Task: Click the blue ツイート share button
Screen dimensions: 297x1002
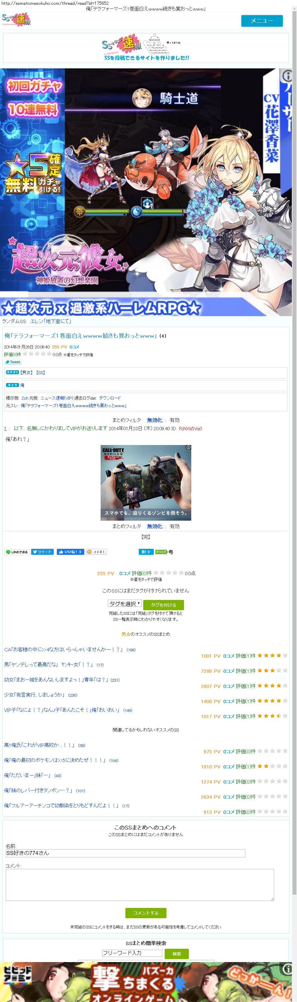Action: (x=42, y=552)
